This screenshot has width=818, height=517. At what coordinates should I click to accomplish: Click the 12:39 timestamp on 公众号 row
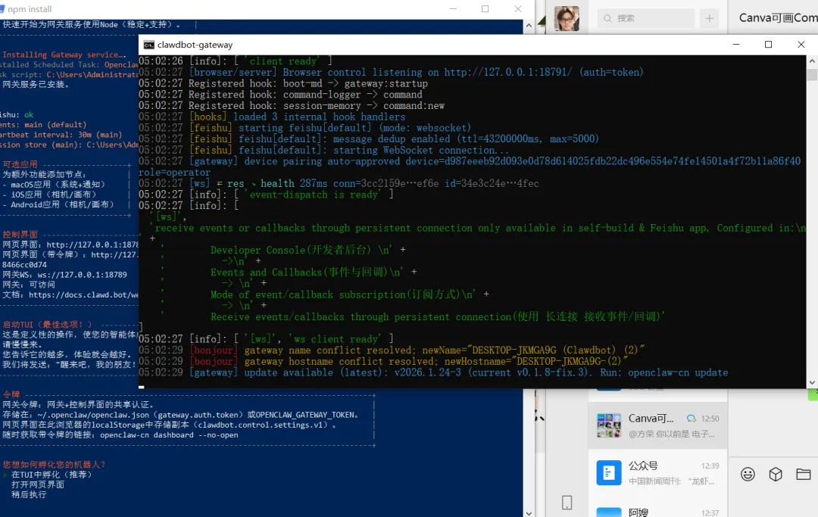tap(710, 466)
